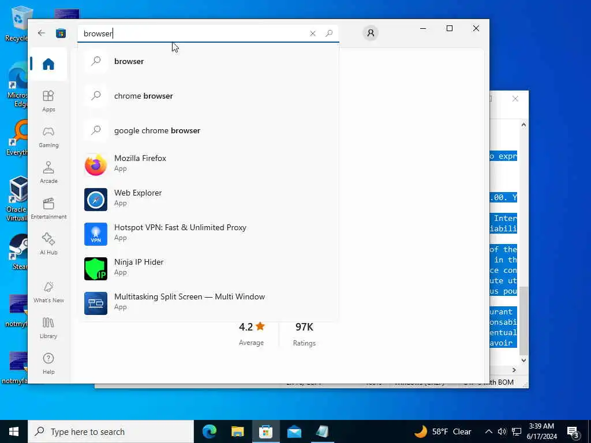Click the Multitasking Split Screen app icon
Viewport: 591px width, 443px height.
[96, 303]
